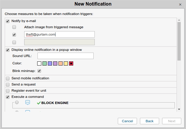The width and height of the screenshot is (186, 129).
Task: Uncheck Execute a command
Action: tap(8, 97)
